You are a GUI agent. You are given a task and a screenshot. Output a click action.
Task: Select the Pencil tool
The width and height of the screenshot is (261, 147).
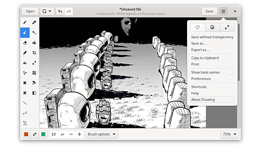(x=25, y=23)
